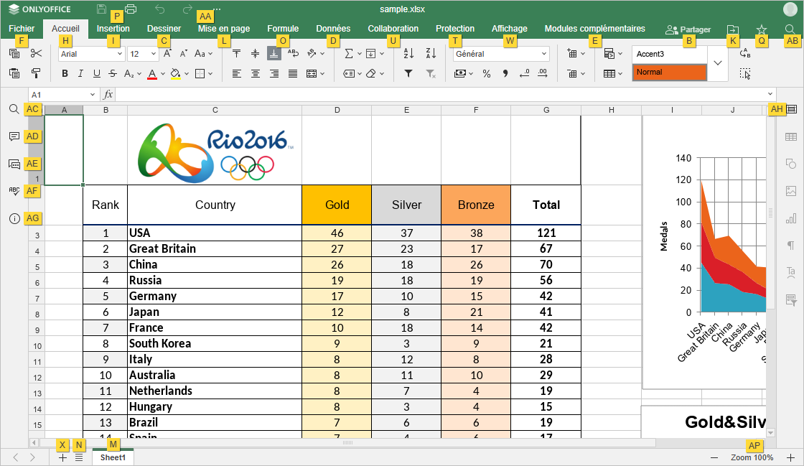This screenshot has height=466, width=804.
Task: Click the filter funnel icon
Action: pyautogui.click(x=408, y=73)
